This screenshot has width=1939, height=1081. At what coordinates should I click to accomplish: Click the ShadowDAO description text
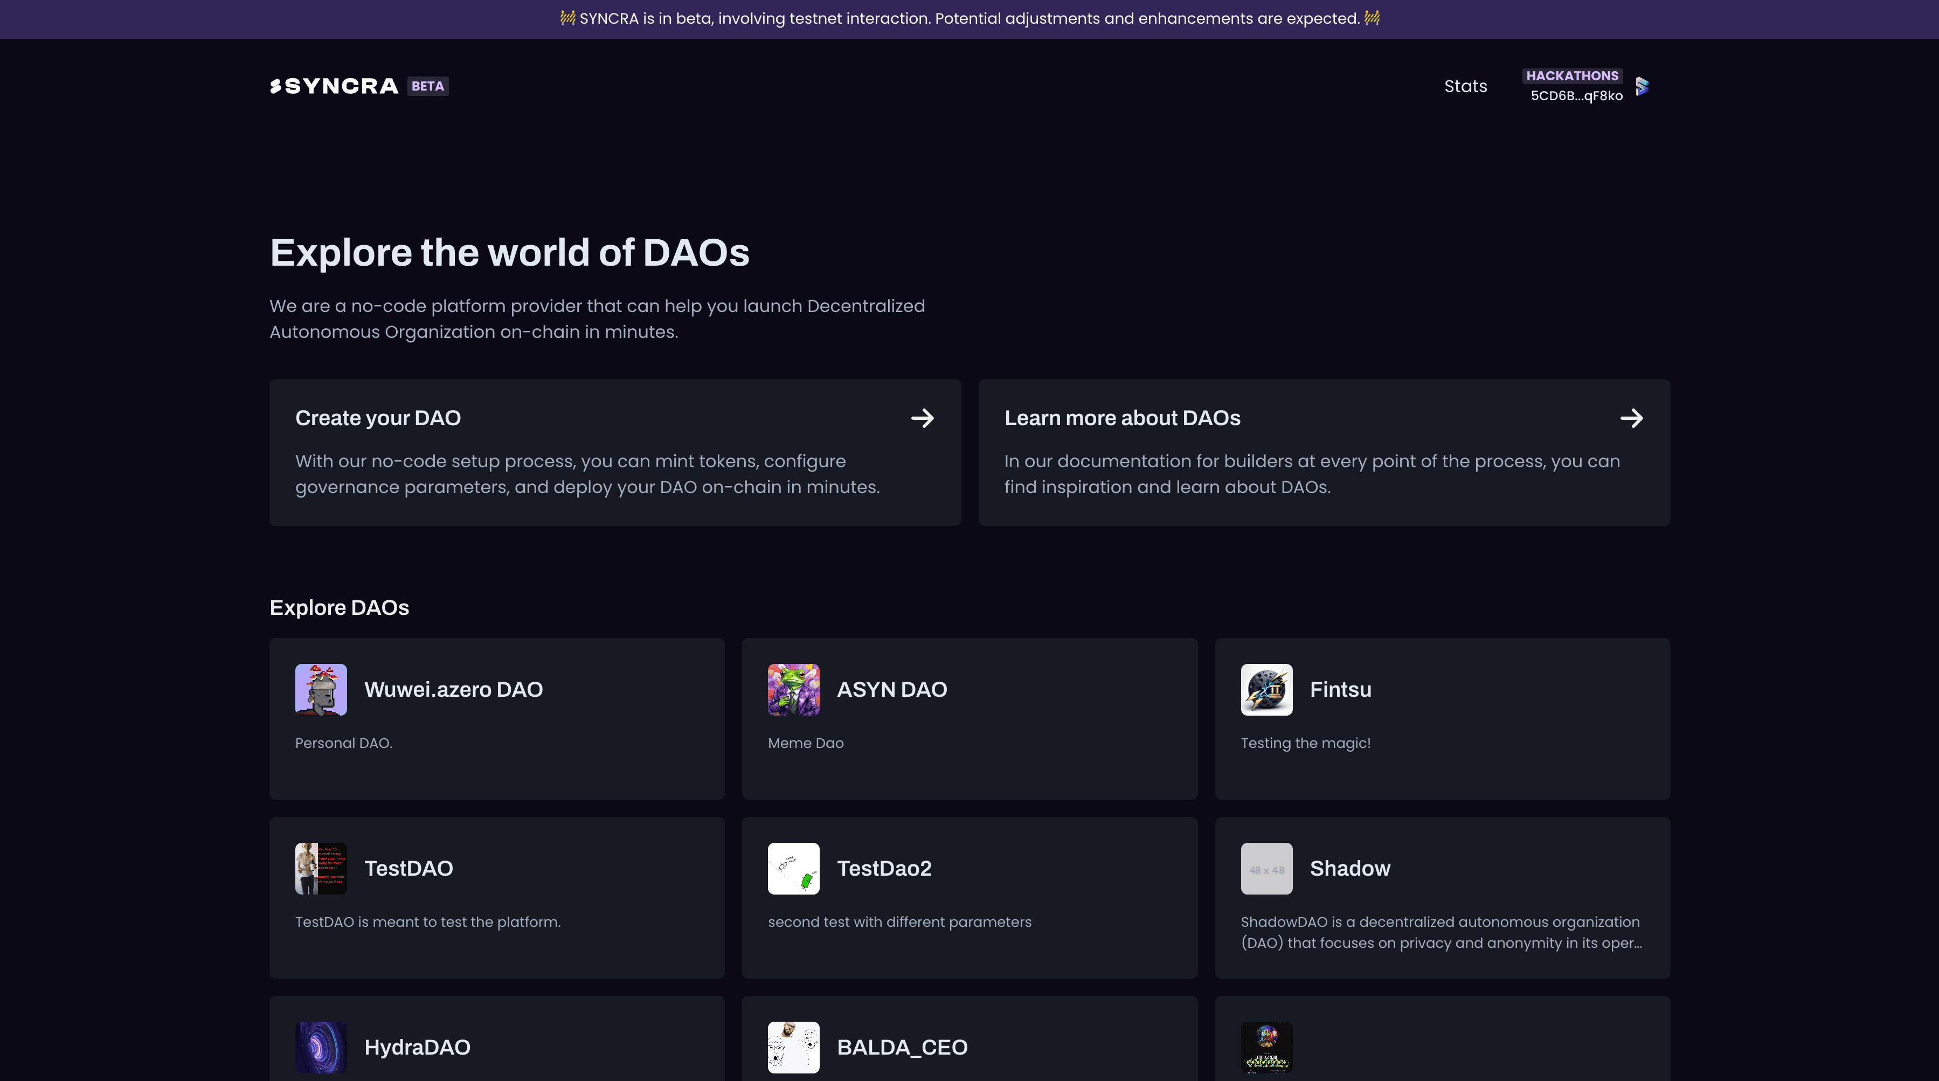[x=1442, y=933]
